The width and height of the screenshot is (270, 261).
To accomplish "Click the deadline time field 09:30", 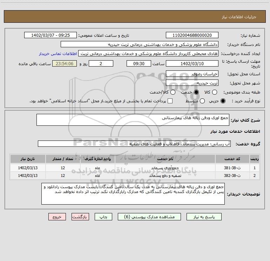I will pyautogui.click(x=139, y=63).
